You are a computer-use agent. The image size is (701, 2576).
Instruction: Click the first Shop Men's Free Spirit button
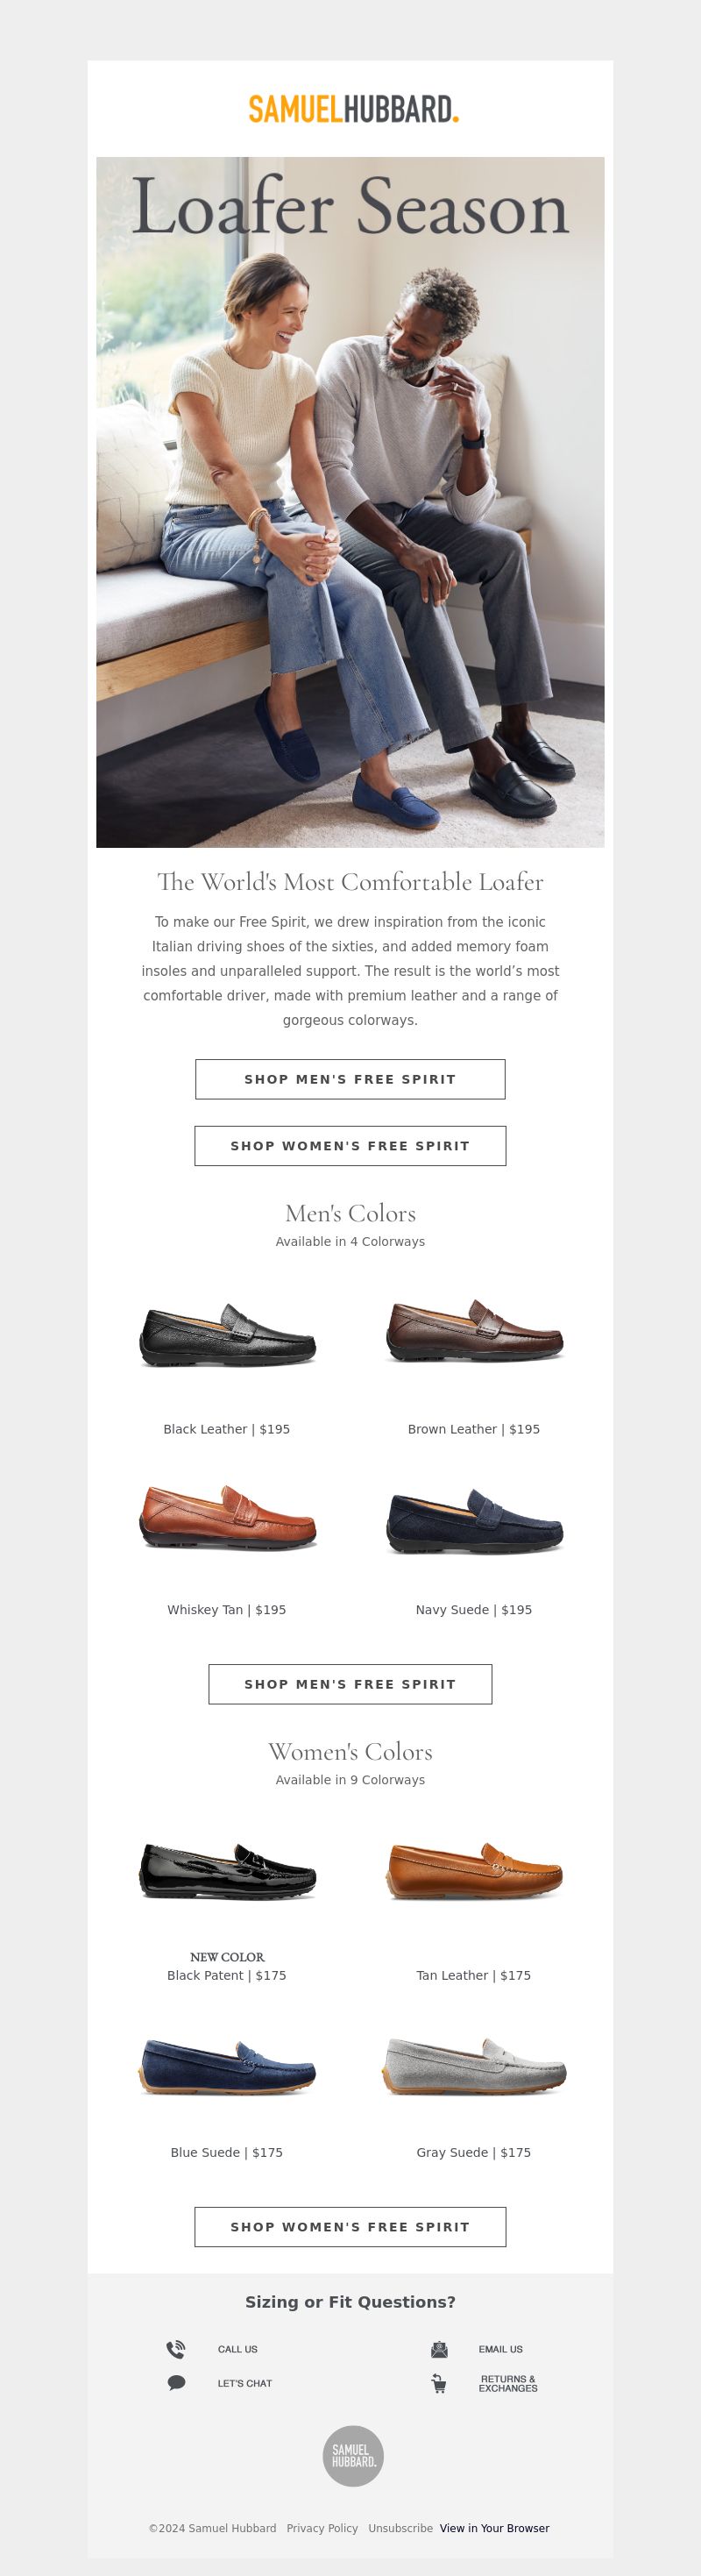coord(350,1079)
